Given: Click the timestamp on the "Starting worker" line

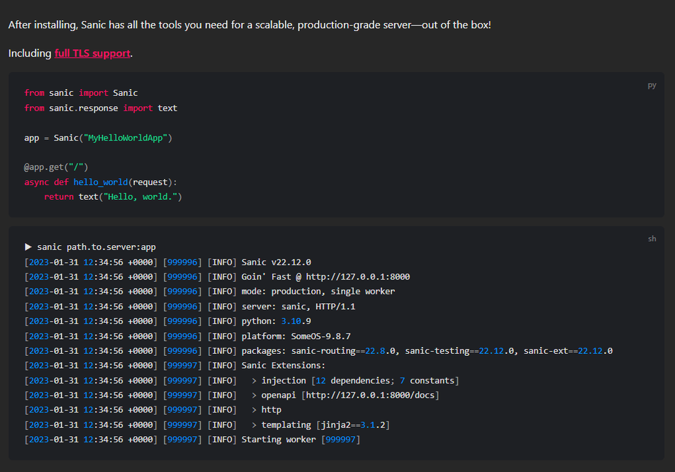Looking at the screenshot, I should pos(91,440).
